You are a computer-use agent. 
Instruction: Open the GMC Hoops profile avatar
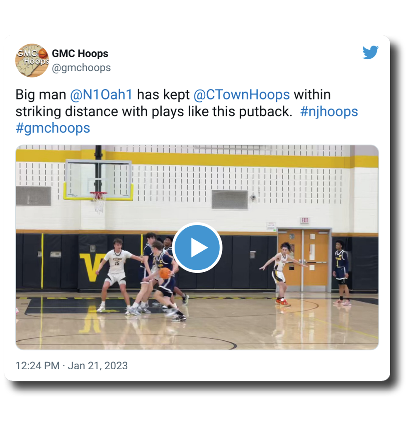coord(32,60)
